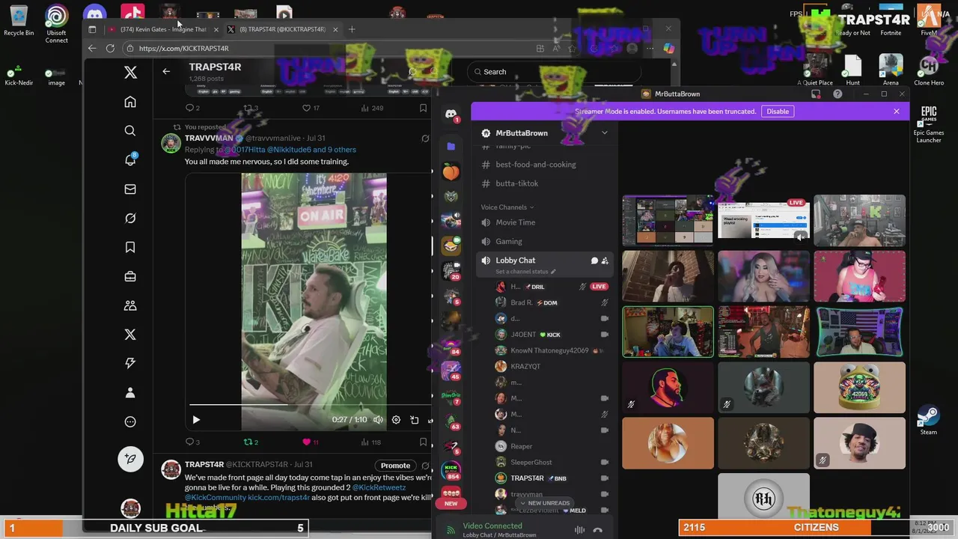Select LIVE screen share thumbnail in Discord

(763, 220)
